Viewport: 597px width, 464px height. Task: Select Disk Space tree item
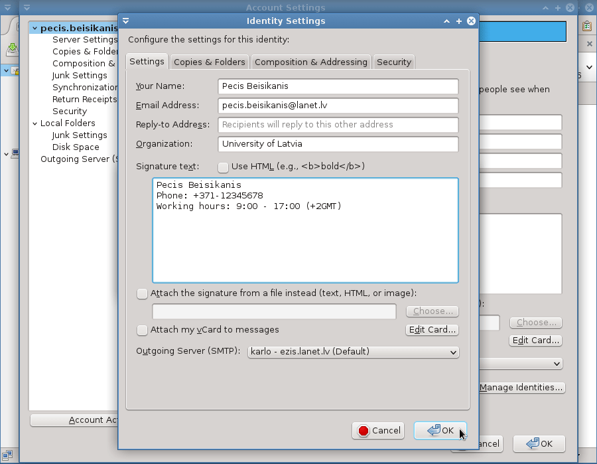click(x=76, y=147)
